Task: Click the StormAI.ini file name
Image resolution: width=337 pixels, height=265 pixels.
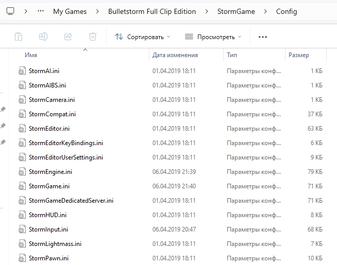Action: (x=44, y=71)
